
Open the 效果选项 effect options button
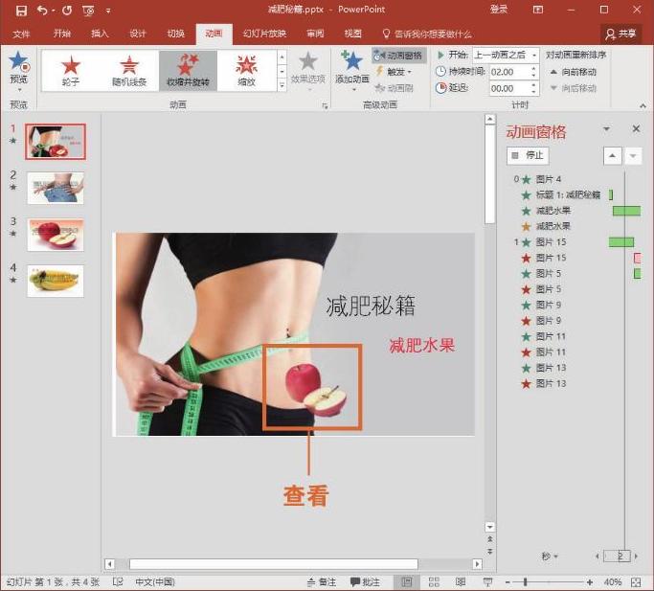tap(307, 71)
